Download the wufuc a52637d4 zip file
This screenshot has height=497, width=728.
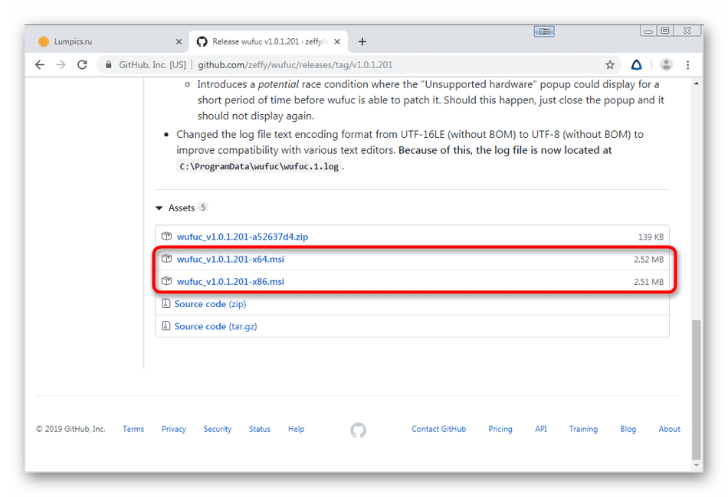[242, 237]
